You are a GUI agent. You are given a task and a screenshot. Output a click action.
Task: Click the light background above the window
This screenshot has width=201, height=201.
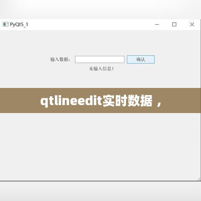tap(100, 9)
